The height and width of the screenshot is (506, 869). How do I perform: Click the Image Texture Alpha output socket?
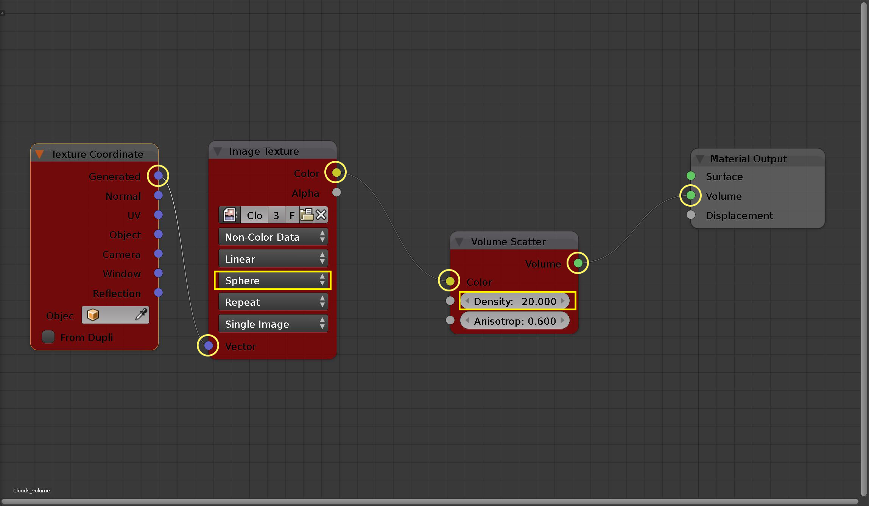point(336,193)
